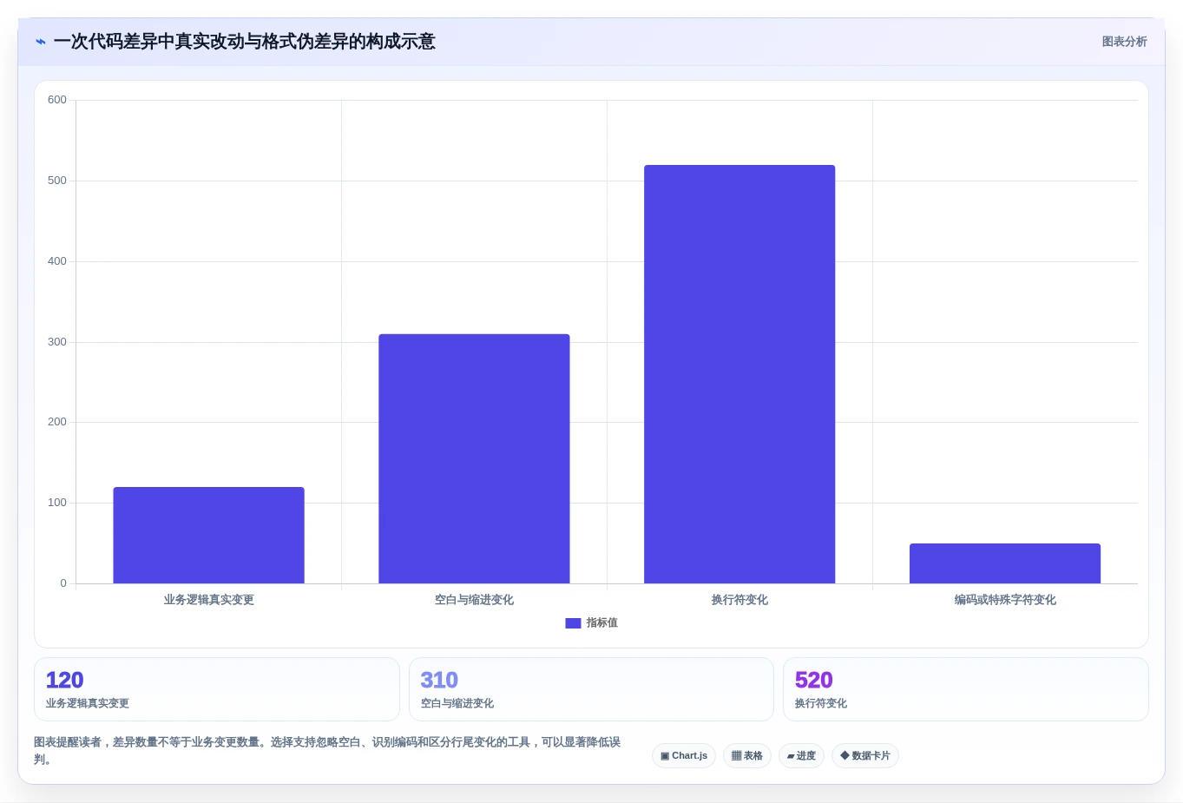
Task: Open the 520 换行符变化 data card
Action: point(966,689)
